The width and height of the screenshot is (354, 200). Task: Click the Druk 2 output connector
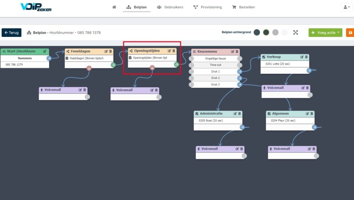240,78
